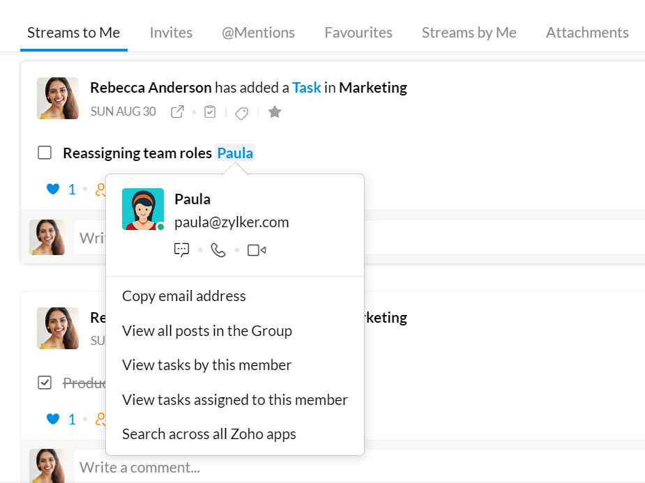This screenshot has width=645, height=483.
Task: Open the @Mentions tab
Action: click(258, 33)
